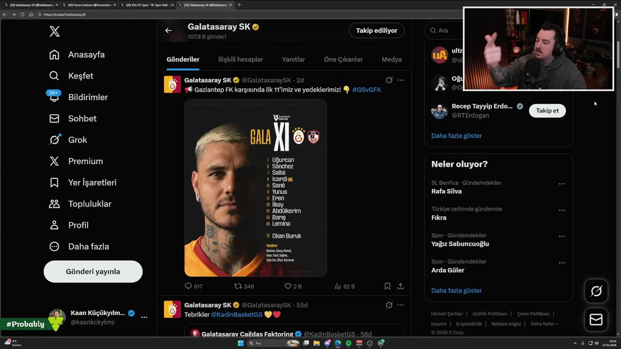This screenshot has height=349, width=621.
Task: Open Galatasaray SK profile avatar on lineup post
Action: point(172,84)
